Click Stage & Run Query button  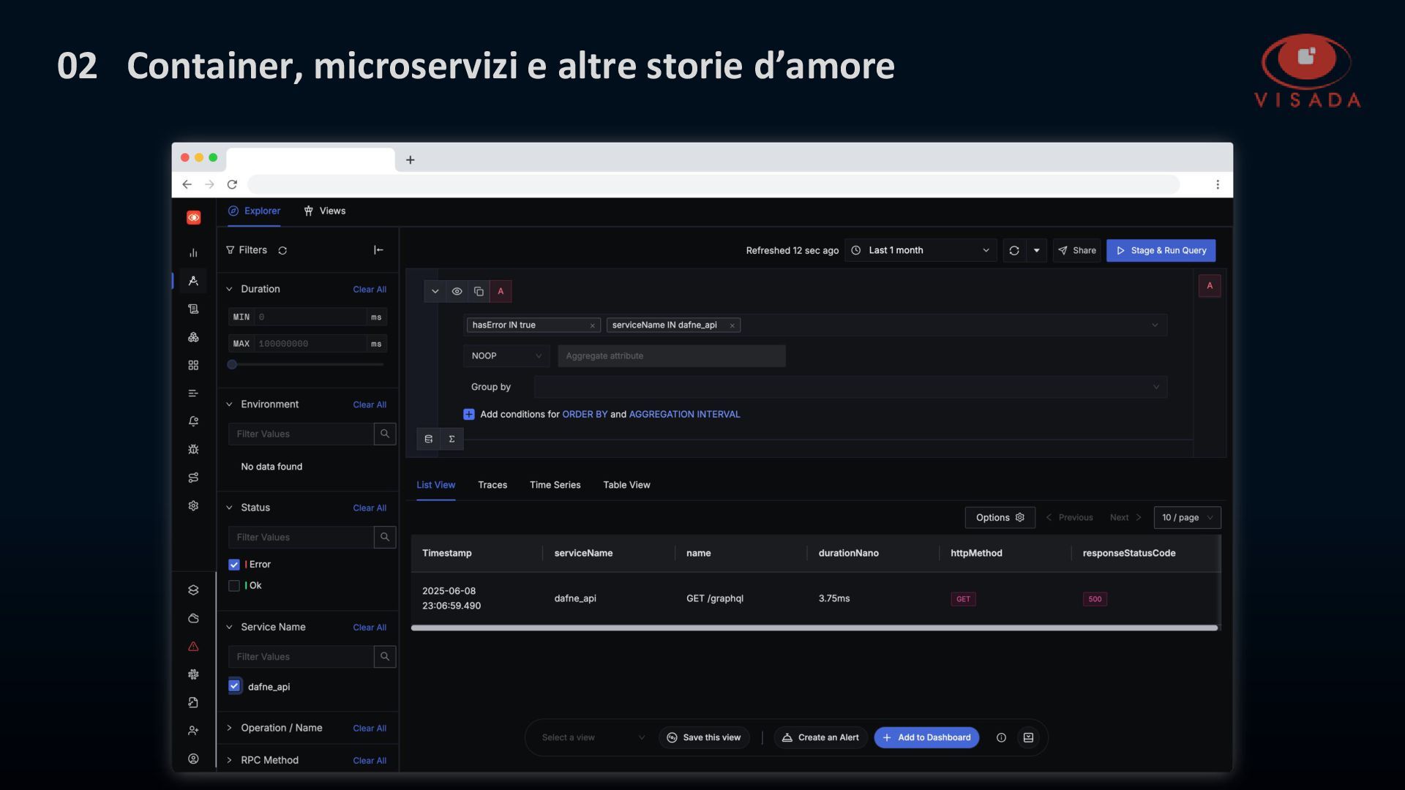coord(1161,250)
